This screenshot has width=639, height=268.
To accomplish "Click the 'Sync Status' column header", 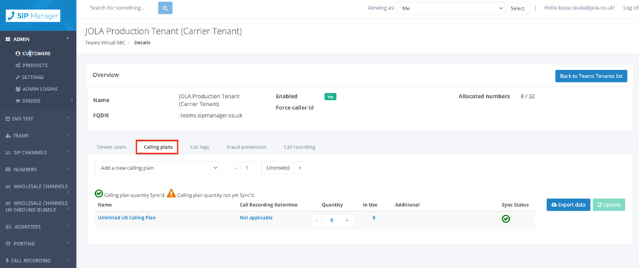I will click(x=515, y=205).
